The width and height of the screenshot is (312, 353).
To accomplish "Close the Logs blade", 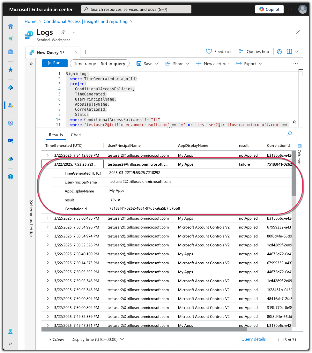I will pyautogui.click(x=298, y=32).
